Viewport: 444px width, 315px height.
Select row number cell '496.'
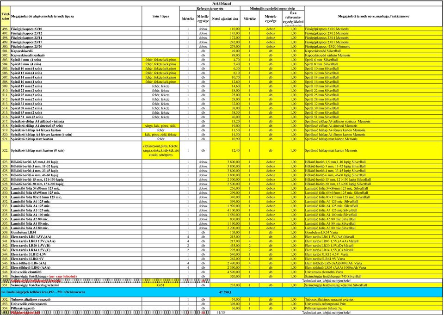point(6,29)
